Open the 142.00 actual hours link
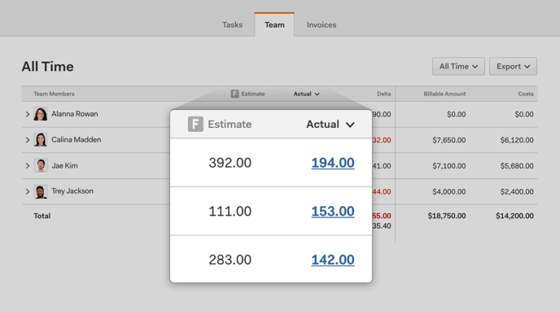Screen dimensions: 560x311 pyautogui.click(x=333, y=260)
